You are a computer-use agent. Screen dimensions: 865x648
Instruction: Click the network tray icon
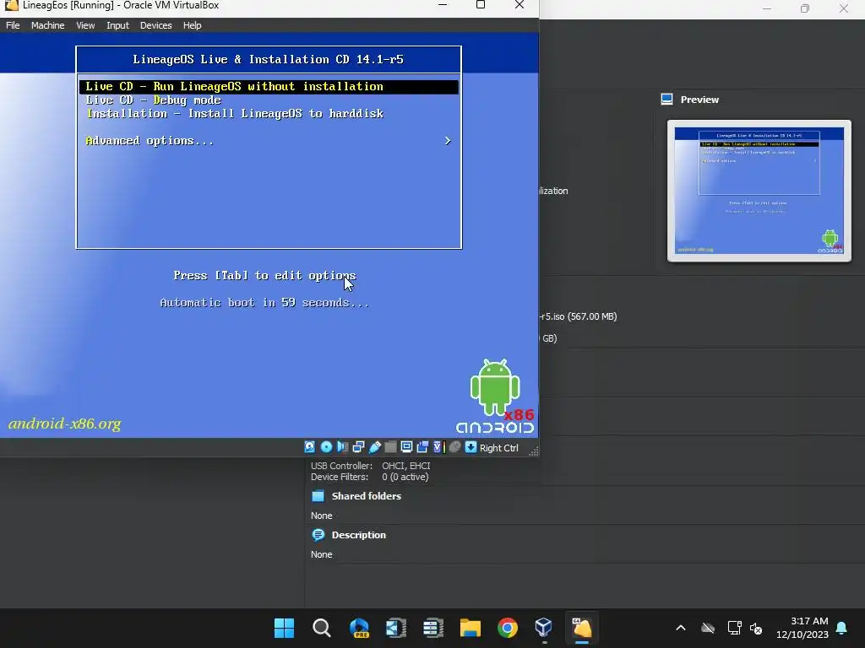734,628
